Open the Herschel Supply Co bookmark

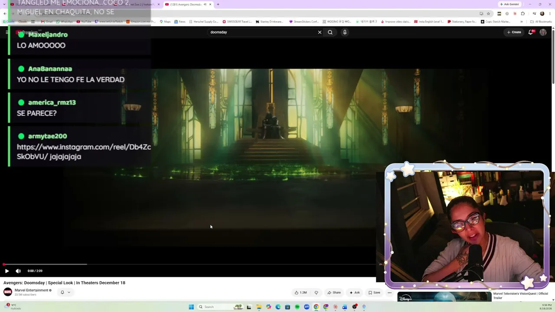coord(204,22)
